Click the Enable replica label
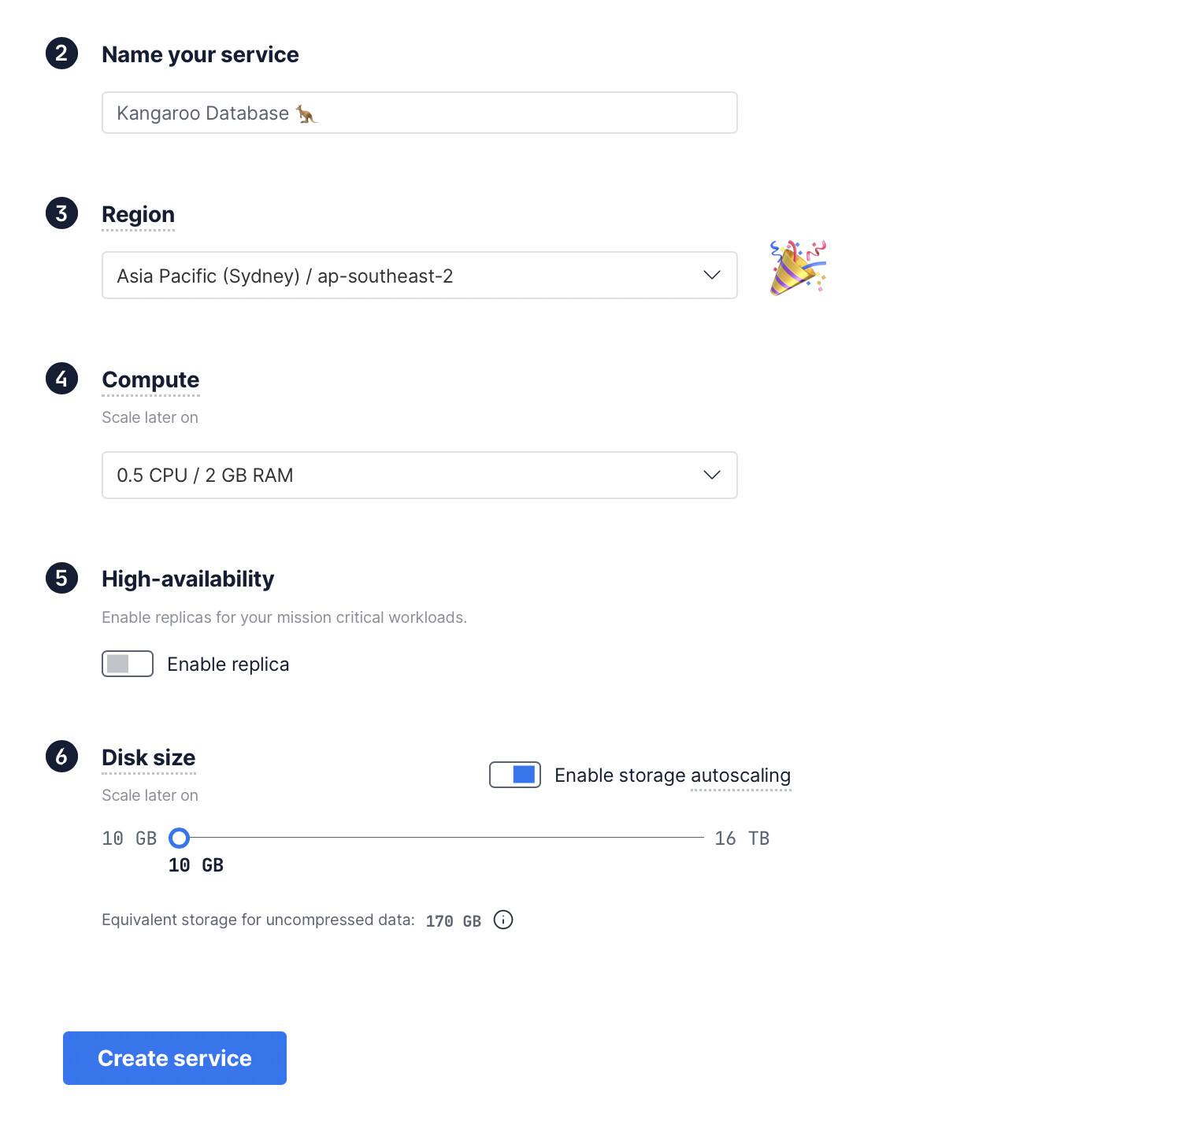The height and width of the screenshot is (1129, 1194). coord(228,664)
